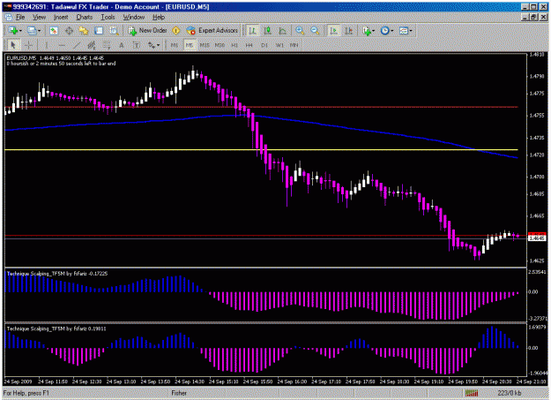
Task: Switch chart to M30 timeframe
Action: [x=220, y=45]
